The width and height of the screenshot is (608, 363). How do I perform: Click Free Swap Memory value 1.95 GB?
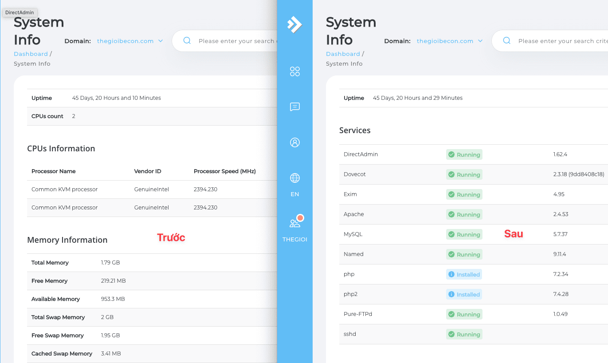click(x=111, y=335)
